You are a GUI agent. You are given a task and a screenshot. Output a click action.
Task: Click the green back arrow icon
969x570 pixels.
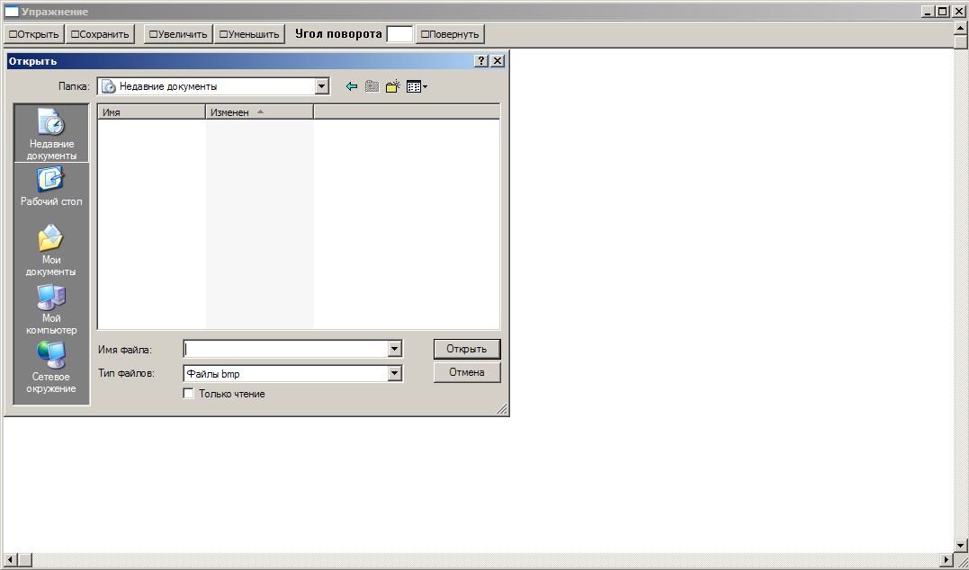coord(352,87)
